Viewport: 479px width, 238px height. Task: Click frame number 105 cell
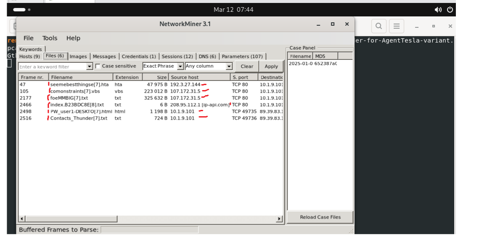pyautogui.click(x=24, y=91)
